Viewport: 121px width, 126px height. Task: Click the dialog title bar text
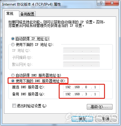tap(32, 4)
